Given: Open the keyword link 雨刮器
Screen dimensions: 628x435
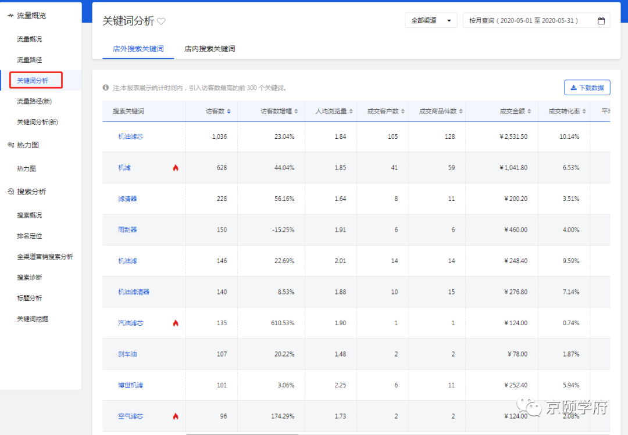Looking at the screenshot, I should coord(127,230).
